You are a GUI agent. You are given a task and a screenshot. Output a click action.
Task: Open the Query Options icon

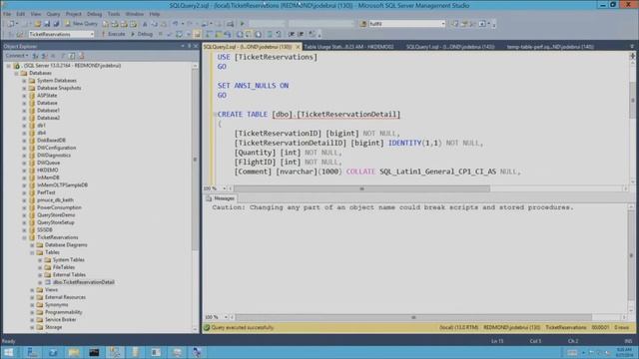click(x=188, y=34)
